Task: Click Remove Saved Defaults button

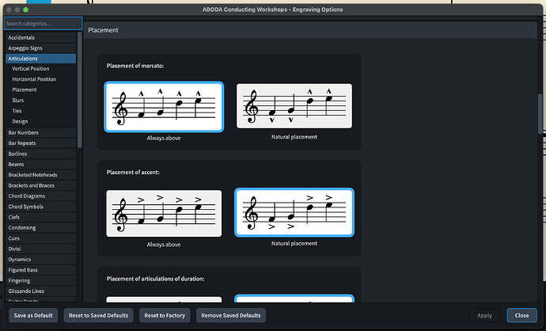Action: click(231, 315)
